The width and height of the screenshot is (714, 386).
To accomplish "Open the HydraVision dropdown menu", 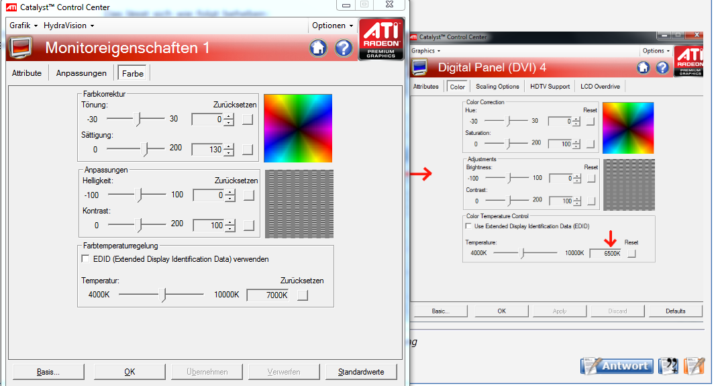I will pyautogui.click(x=68, y=26).
